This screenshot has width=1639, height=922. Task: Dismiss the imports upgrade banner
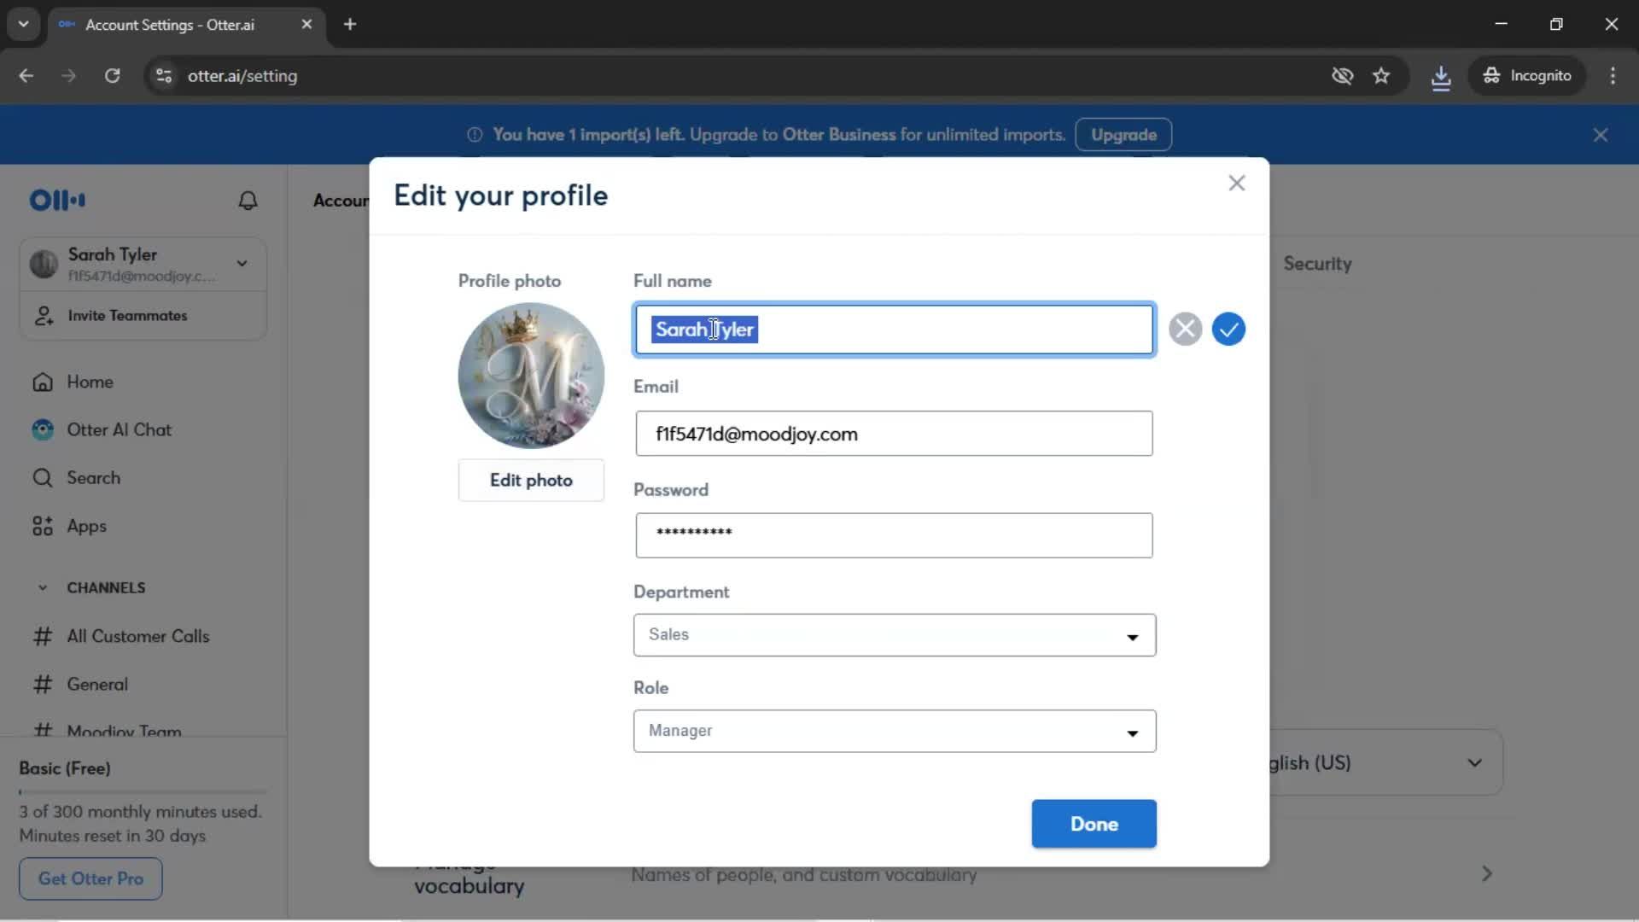click(1601, 135)
